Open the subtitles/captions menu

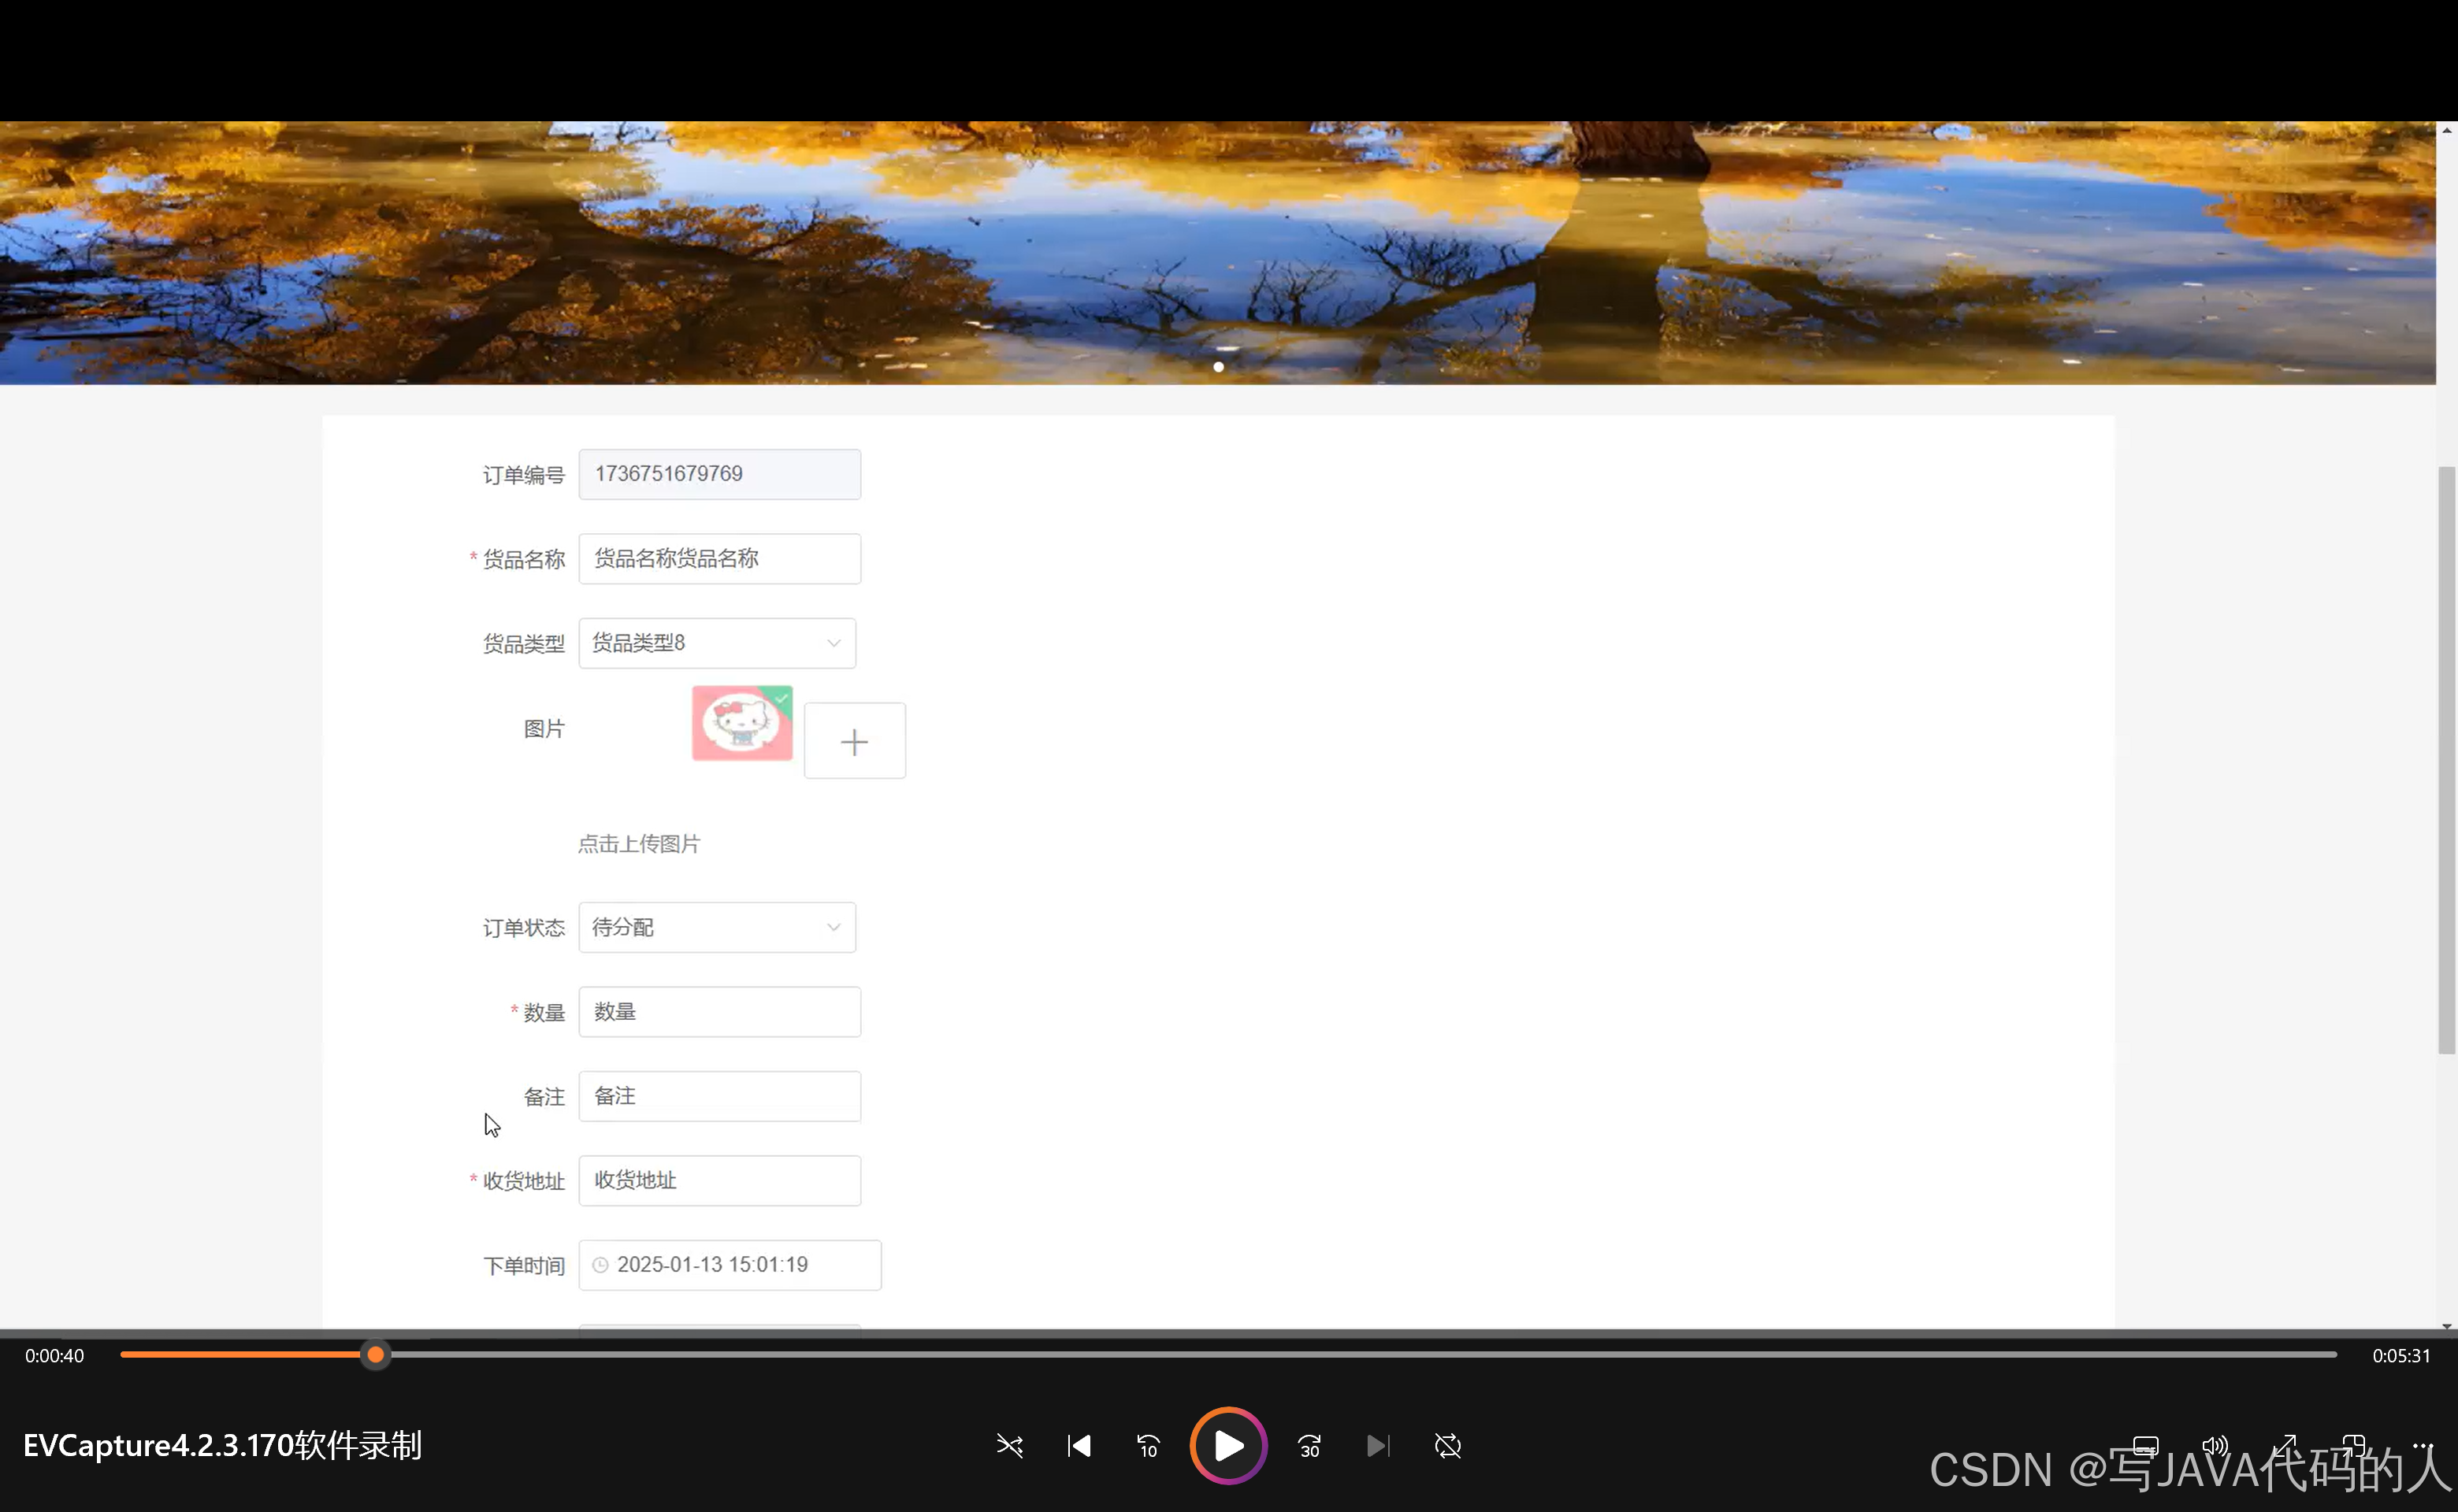2145,1446
